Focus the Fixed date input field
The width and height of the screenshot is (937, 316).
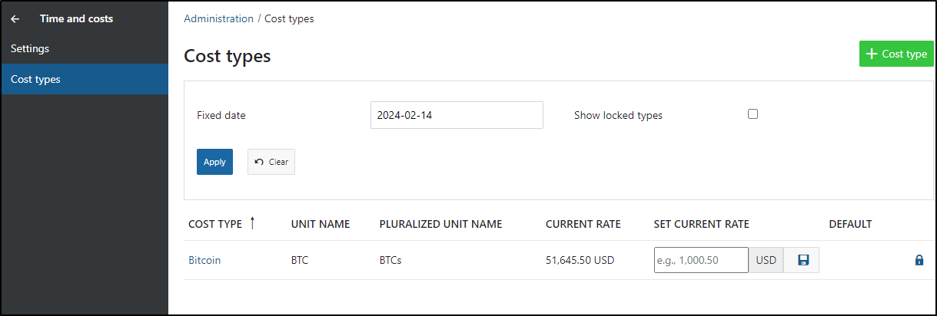(457, 115)
